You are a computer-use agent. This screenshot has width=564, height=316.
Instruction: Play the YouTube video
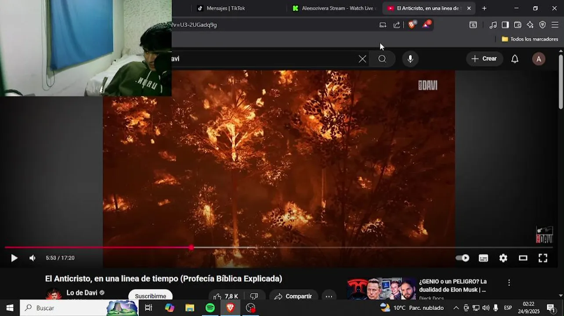(14, 258)
